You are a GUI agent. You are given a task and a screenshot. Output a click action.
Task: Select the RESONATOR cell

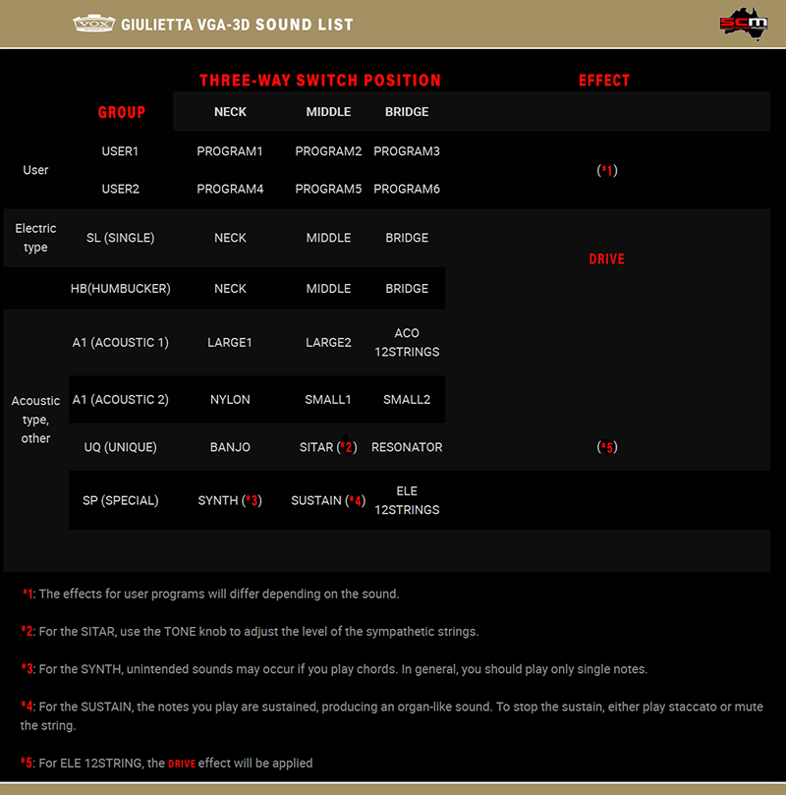[407, 447]
